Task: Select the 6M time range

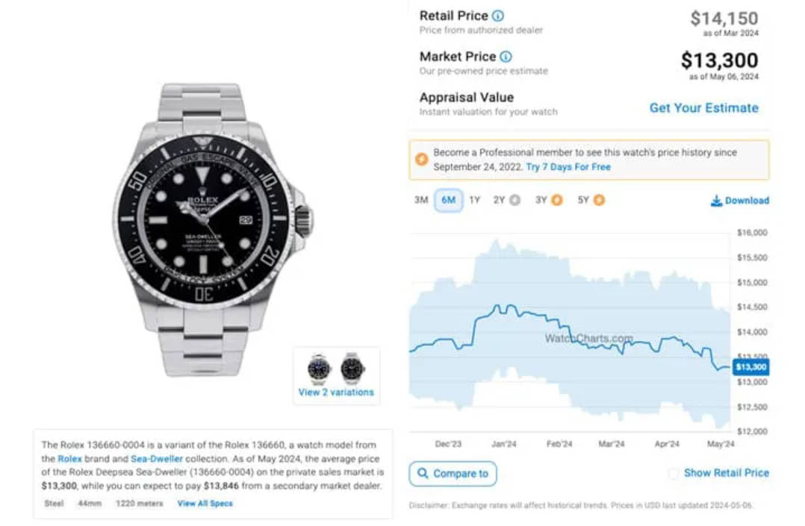Action: [x=448, y=200]
